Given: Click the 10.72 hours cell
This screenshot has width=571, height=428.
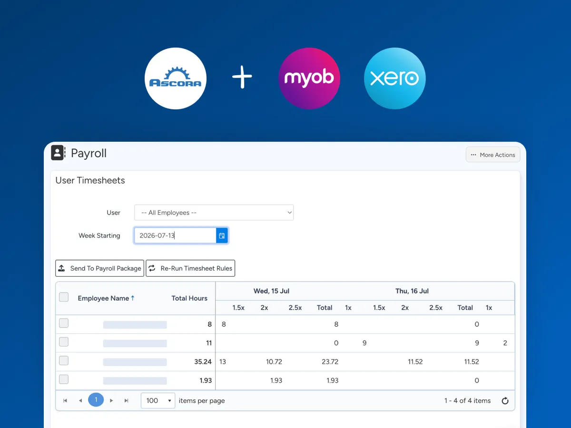Looking at the screenshot, I should tap(274, 362).
